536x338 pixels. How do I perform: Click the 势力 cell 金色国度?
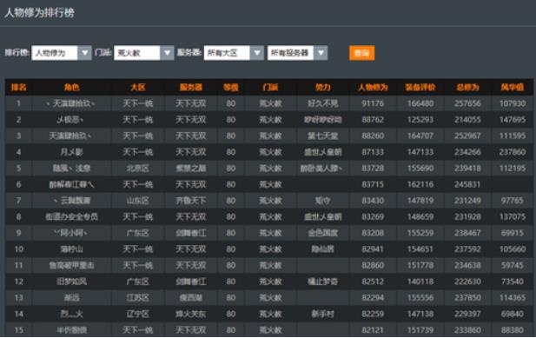click(322, 233)
